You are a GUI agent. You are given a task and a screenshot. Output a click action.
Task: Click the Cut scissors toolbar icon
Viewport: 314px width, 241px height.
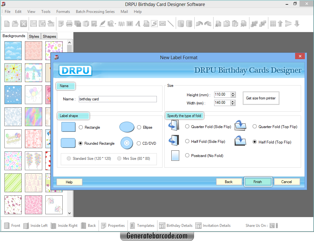(218, 24)
